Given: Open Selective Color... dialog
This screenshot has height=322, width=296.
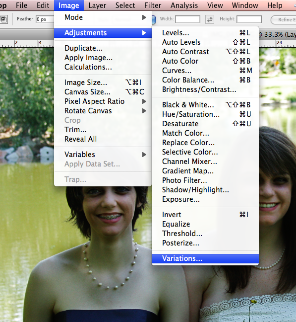Looking at the screenshot, I should pos(205,152).
